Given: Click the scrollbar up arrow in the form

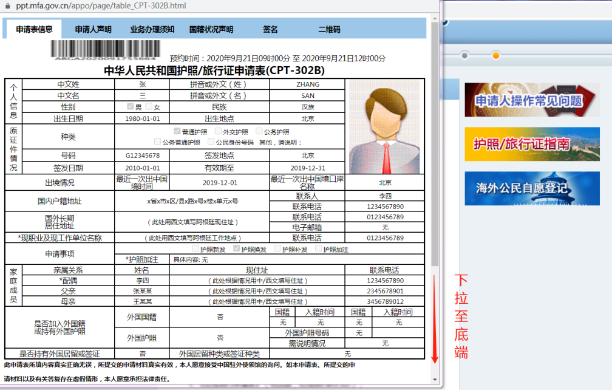Looking at the screenshot, I should pyautogui.click(x=435, y=18).
